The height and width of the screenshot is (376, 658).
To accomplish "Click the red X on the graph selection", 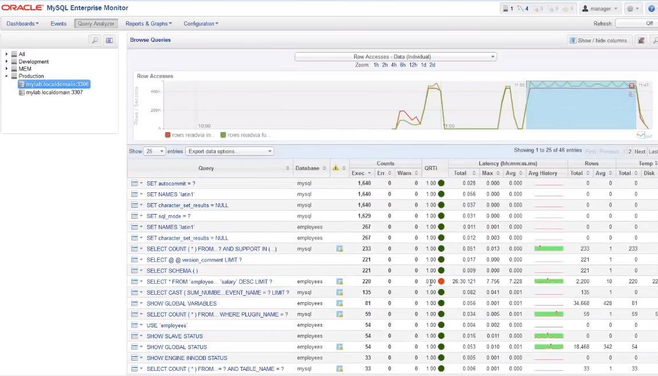I will pos(632,86).
